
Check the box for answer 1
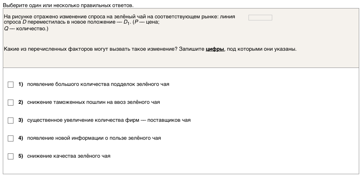tap(11, 84)
